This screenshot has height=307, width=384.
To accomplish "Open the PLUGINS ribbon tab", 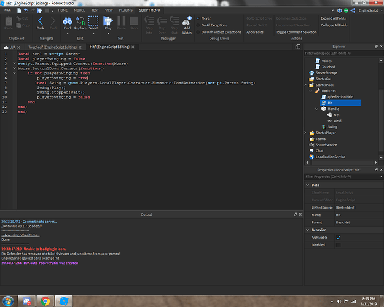I will pyautogui.click(x=125, y=10).
